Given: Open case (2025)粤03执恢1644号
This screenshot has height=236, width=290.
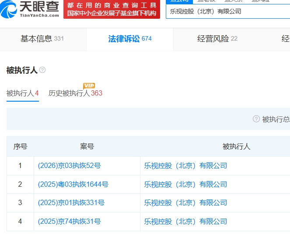Looking at the screenshot, I should pyautogui.click(x=73, y=185).
